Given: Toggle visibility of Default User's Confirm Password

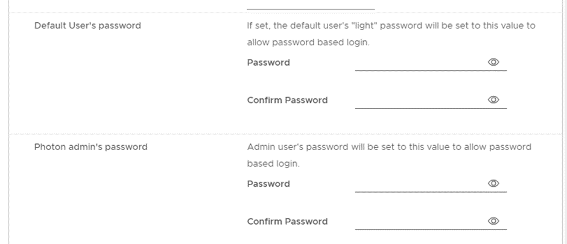Looking at the screenshot, I should coord(493,99).
